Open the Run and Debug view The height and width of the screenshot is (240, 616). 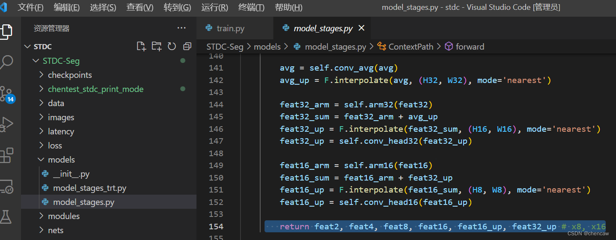coord(6,124)
